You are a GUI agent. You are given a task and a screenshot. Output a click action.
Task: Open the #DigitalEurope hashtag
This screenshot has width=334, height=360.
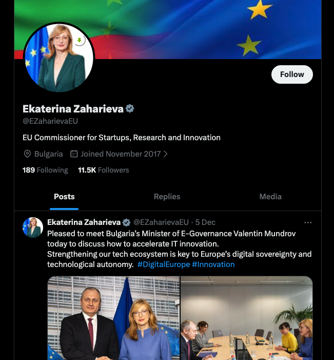coord(164,264)
